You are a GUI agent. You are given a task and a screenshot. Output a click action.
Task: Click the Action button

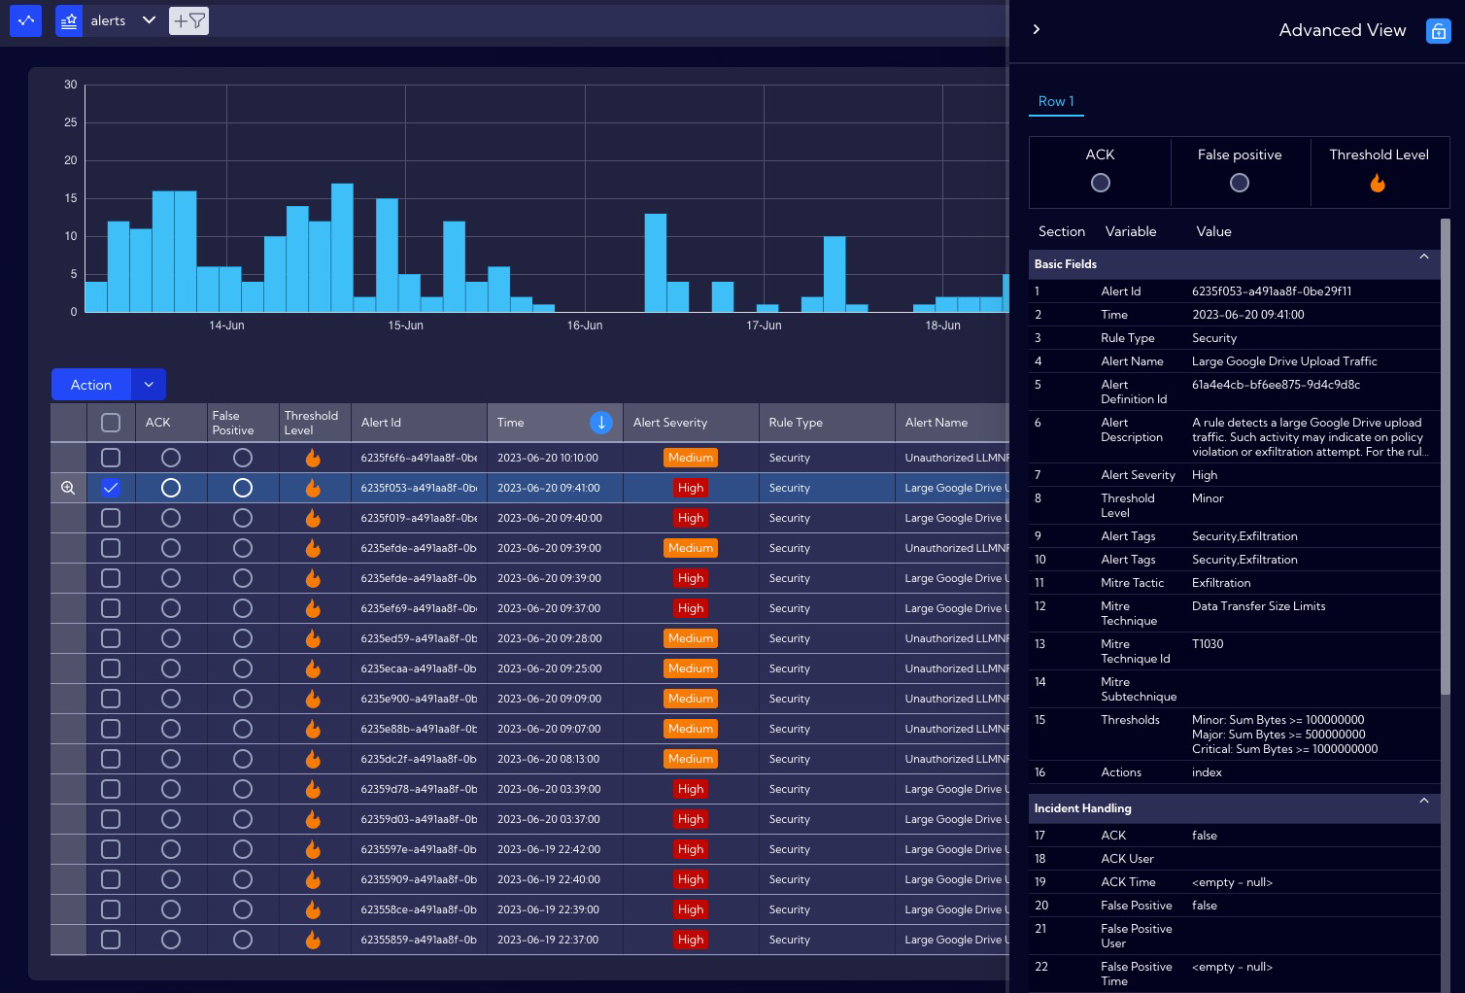[91, 385]
